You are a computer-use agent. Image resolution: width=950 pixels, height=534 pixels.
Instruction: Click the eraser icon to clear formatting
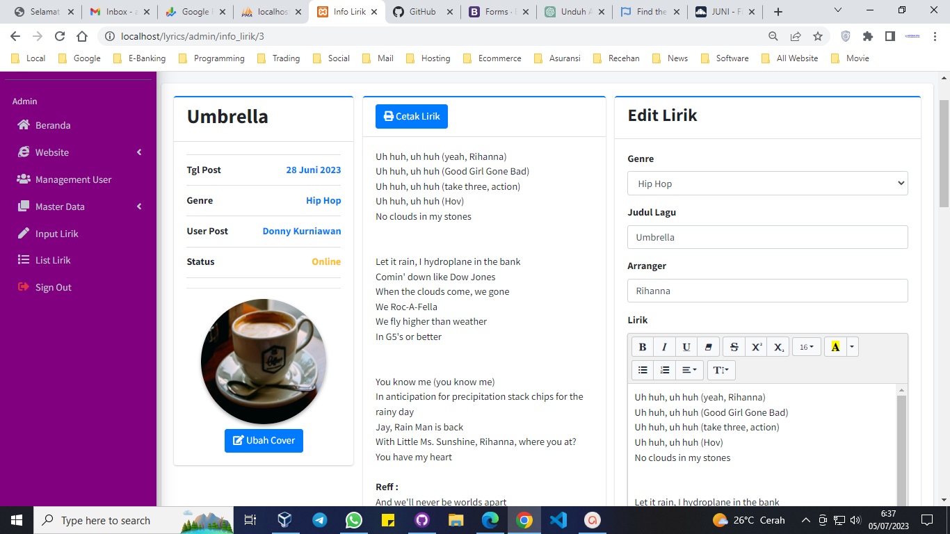pos(709,347)
